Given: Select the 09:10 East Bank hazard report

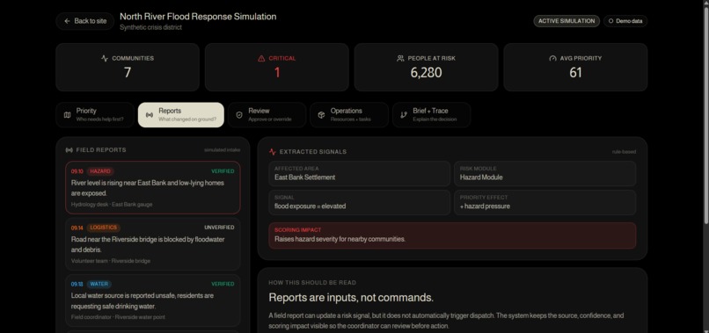Looking at the screenshot, I should click(x=153, y=187).
